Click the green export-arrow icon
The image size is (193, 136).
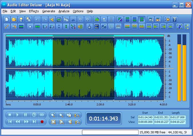click(x=97, y=19)
